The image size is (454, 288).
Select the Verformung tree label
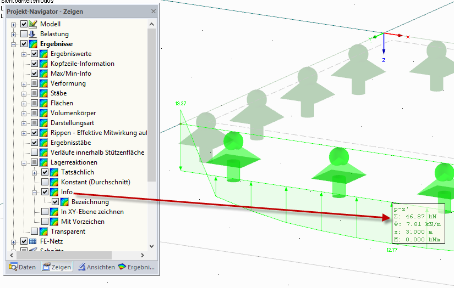pyautogui.click(x=68, y=83)
